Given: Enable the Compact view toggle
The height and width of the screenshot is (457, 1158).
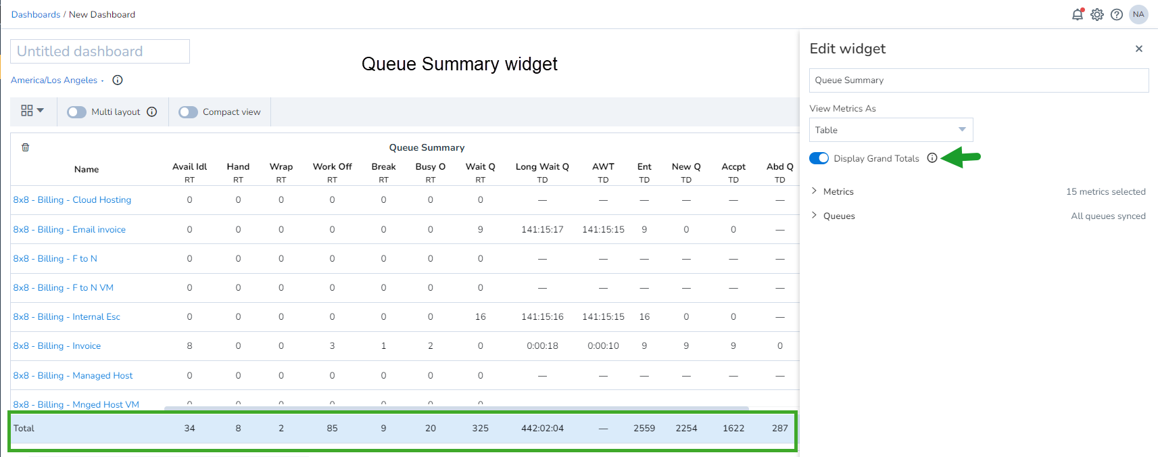Looking at the screenshot, I should point(188,112).
